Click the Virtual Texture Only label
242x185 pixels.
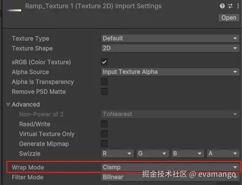click(x=47, y=134)
